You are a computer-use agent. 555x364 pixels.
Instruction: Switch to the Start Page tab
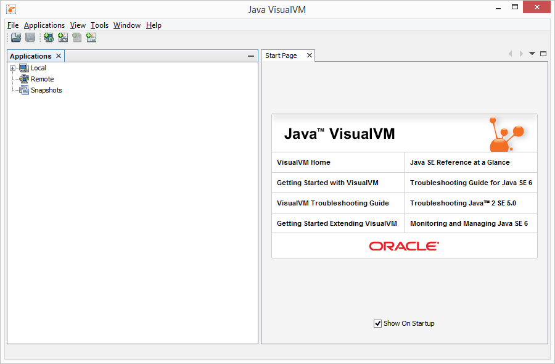282,55
